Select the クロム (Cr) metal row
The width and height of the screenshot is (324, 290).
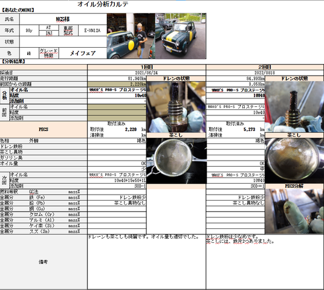click(x=44, y=214)
